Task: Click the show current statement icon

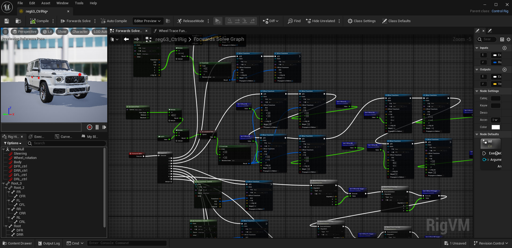Action: [x=230, y=21]
